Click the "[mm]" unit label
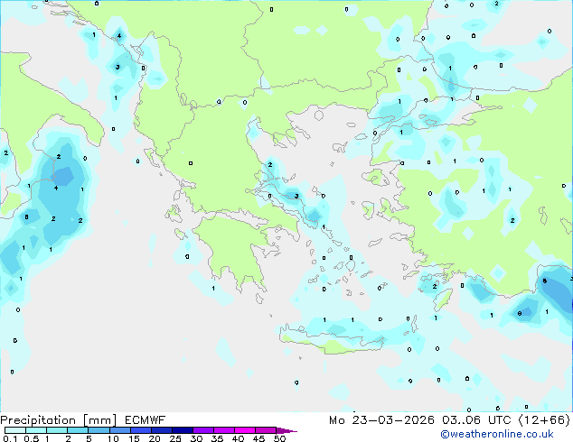Image resolution: width=573 pixels, height=442 pixels. pos(99,420)
